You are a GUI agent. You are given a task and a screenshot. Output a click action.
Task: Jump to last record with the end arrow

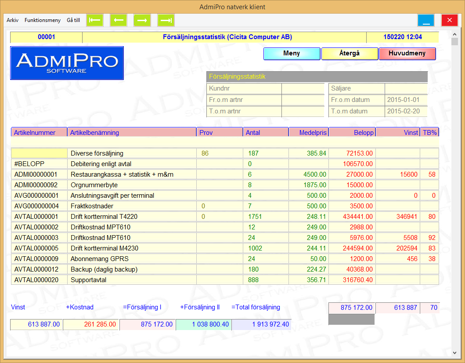pyautogui.click(x=166, y=20)
